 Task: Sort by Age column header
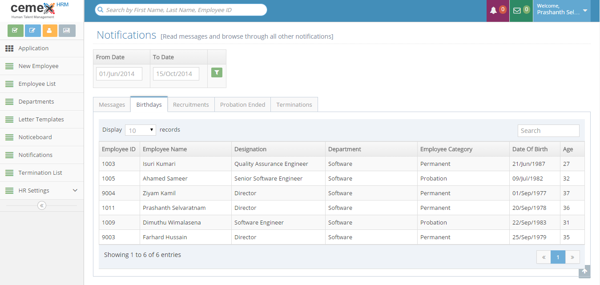coord(572,149)
